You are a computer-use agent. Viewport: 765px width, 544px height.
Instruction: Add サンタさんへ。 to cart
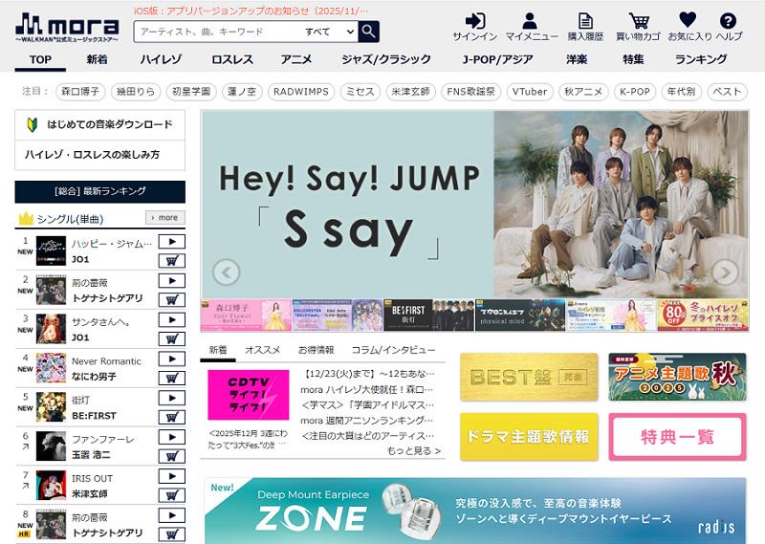(x=172, y=339)
